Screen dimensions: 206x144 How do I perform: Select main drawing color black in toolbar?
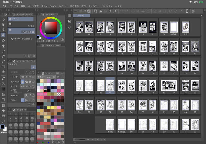click(2, 126)
